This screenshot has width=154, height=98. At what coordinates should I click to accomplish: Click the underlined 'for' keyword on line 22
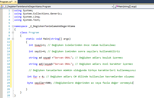click(x=35, y=77)
